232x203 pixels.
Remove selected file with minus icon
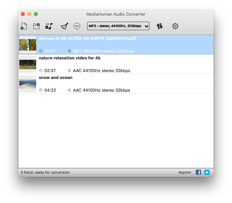77,26
